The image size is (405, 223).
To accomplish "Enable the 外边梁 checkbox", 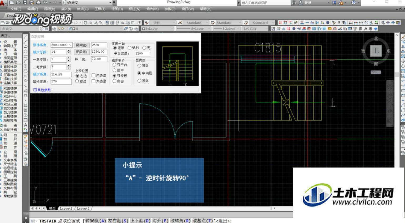I will coord(93,81).
